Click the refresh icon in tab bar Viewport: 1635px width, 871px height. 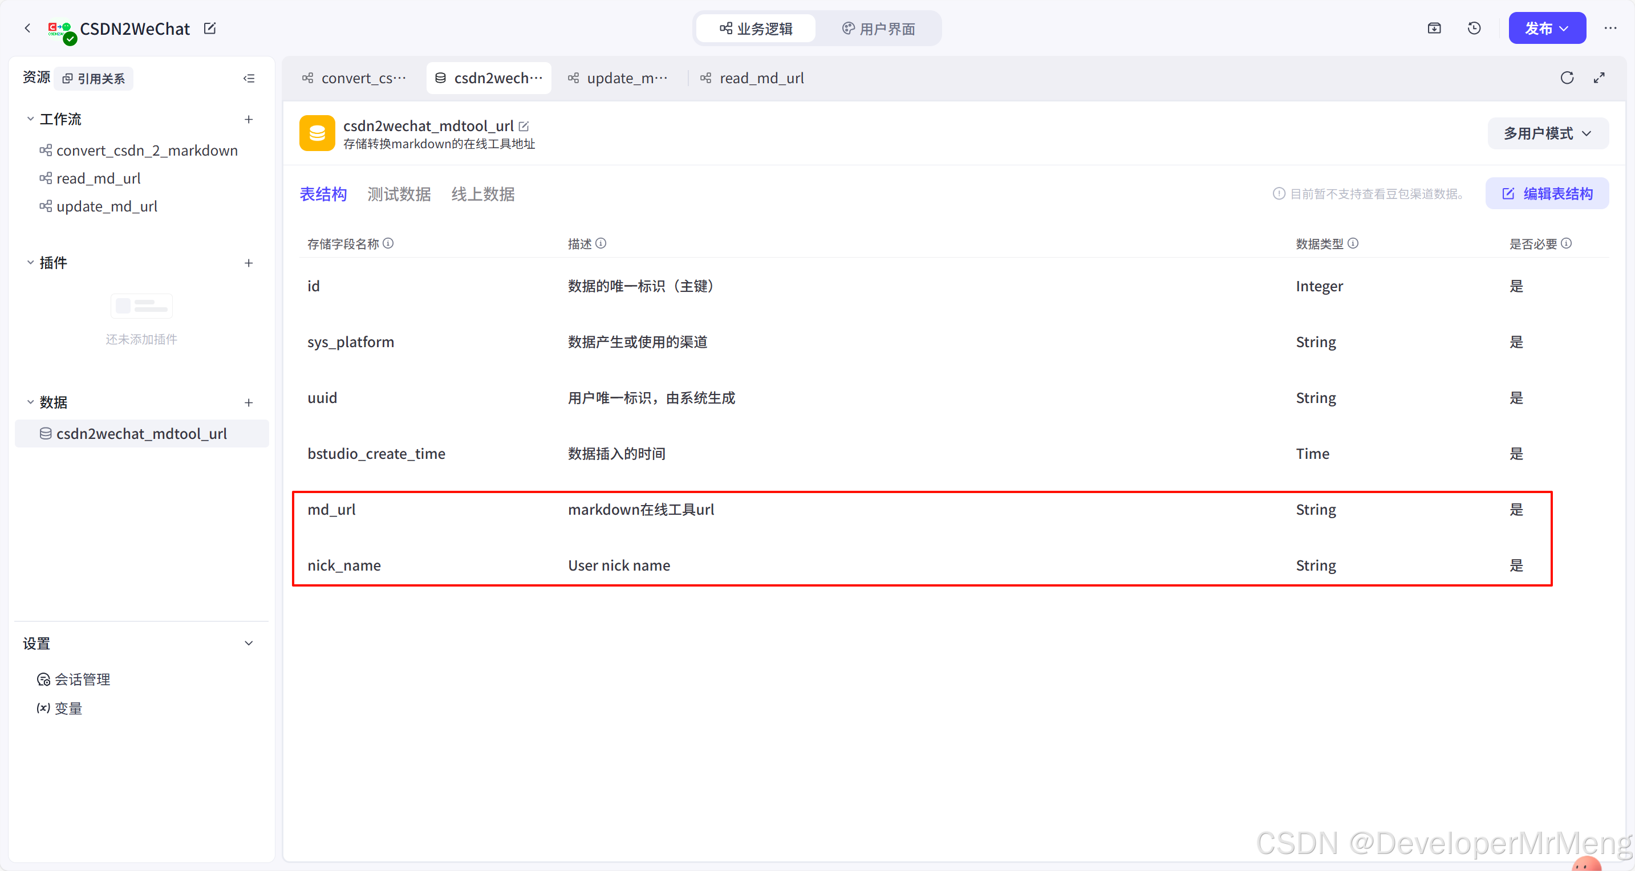[1567, 78]
